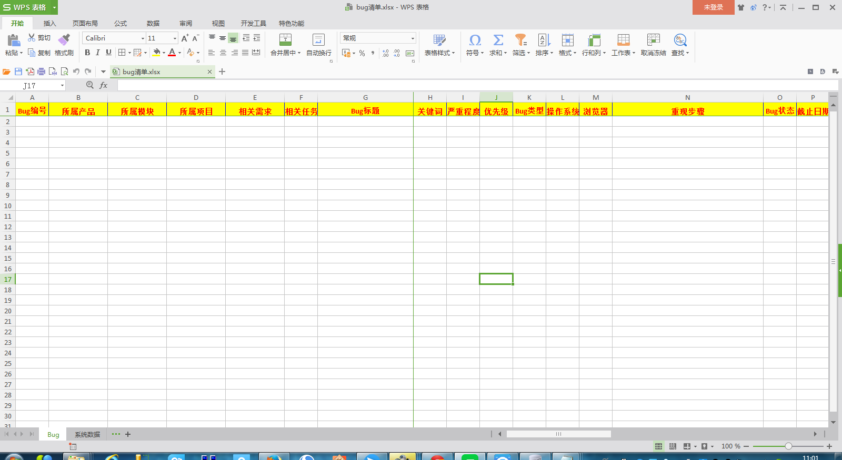Click the Format Painter (格式刷) icon
This screenshot has height=460, width=842.
[x=64, y=40]
